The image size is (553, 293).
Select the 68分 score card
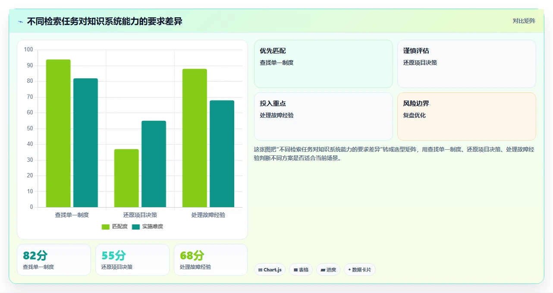click(x=211, y=260)
